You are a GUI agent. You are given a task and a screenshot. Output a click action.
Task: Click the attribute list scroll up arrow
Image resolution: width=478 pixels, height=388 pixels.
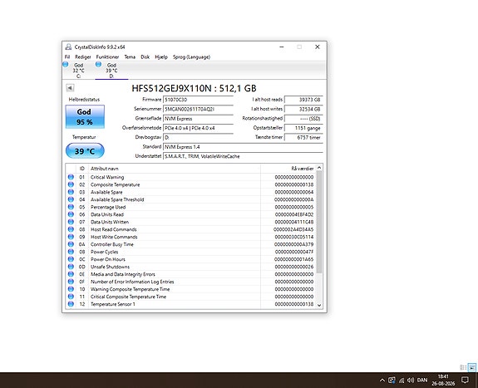319,167
